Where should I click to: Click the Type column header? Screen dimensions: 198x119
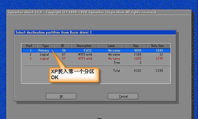[x=46, y=46]
